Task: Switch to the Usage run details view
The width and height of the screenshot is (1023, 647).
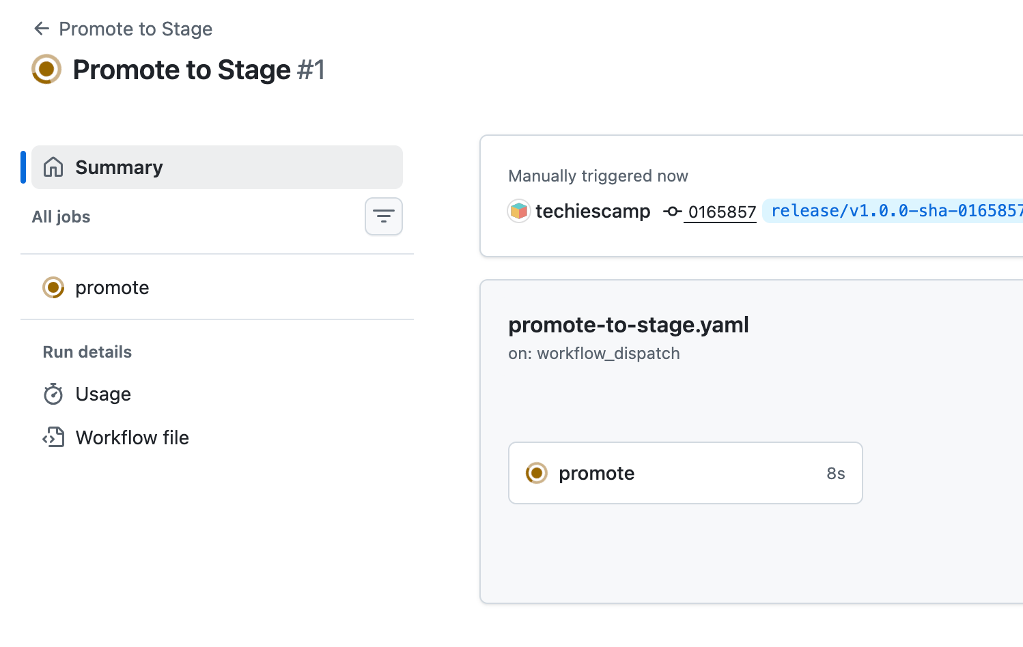Action: tap(102, 394)
